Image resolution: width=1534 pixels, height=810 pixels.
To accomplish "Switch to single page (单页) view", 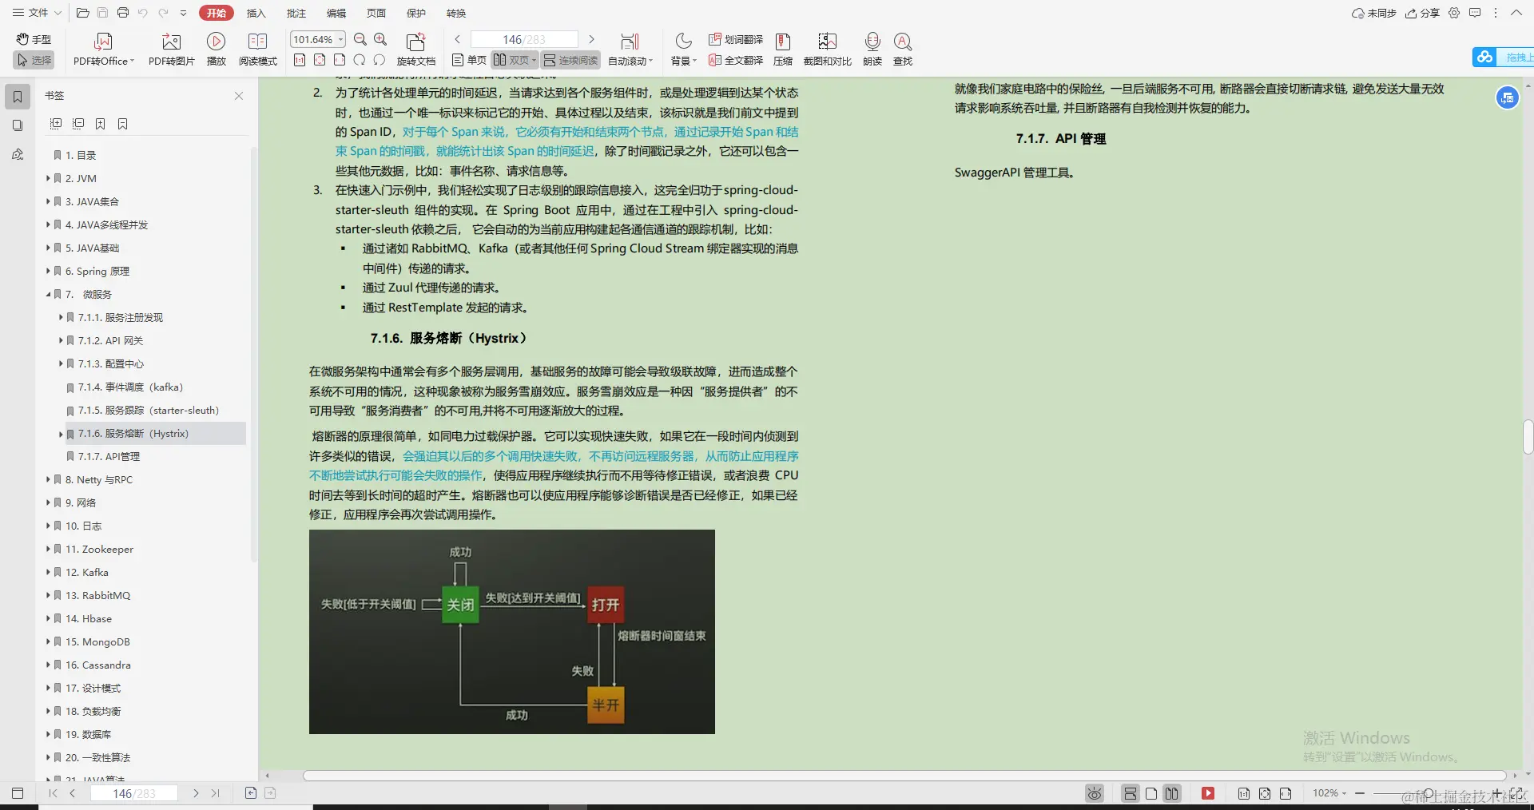I will (x=468, y=59).
